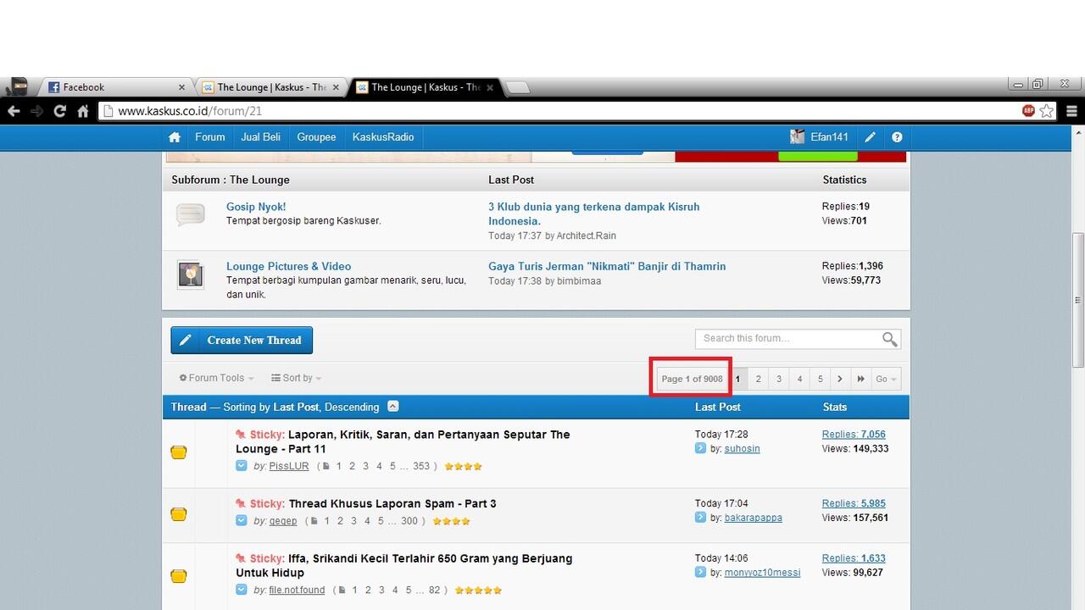
Task: Click the Kaskus home icon in blue navbar
Action: click(x=175, y=137)
